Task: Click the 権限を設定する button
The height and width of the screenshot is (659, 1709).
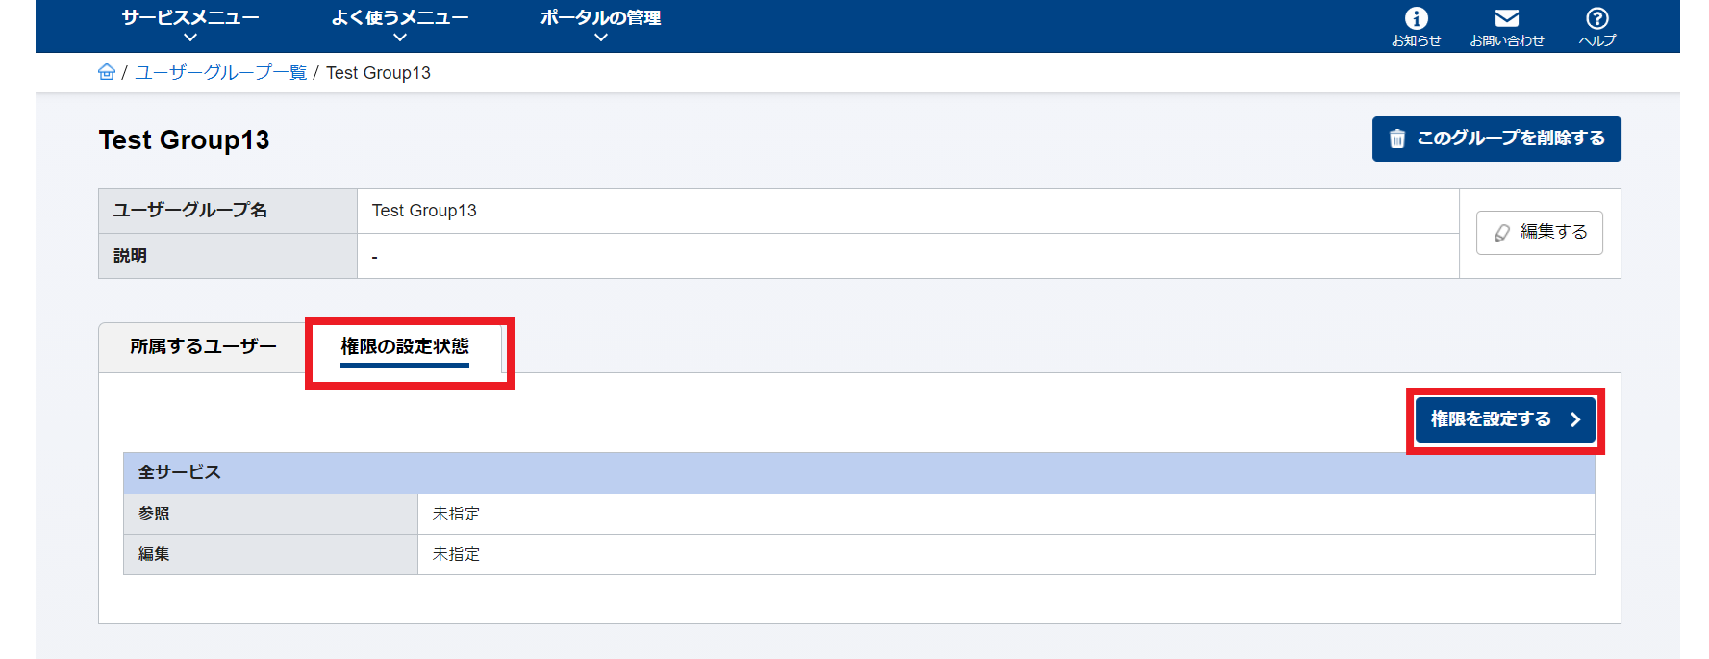Action: click(x=1505, y=419)
